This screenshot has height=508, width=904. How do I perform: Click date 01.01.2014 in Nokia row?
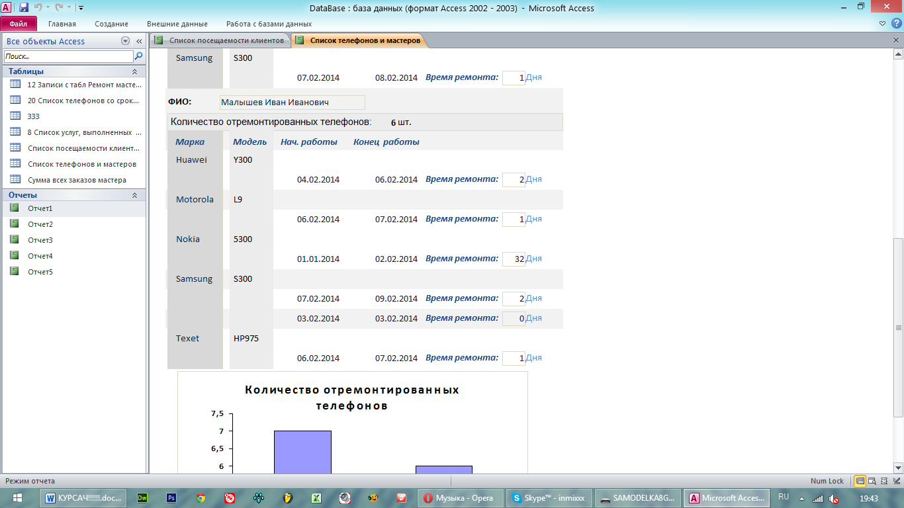point(318,259)
